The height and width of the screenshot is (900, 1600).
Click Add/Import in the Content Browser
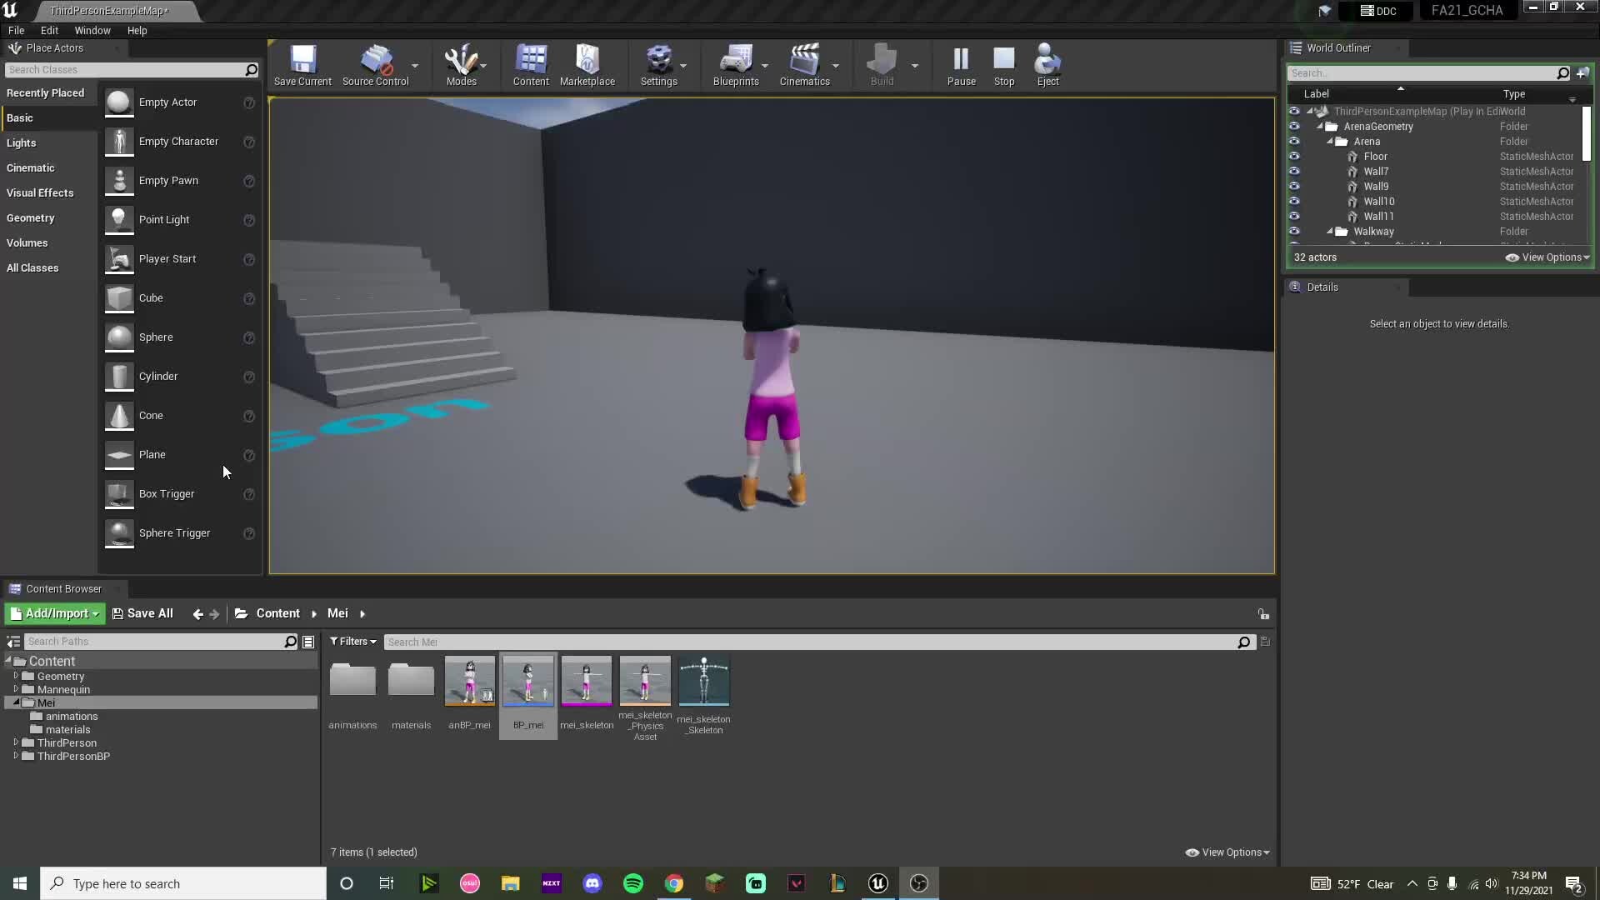pyautogui.click(x=52, y=613)
